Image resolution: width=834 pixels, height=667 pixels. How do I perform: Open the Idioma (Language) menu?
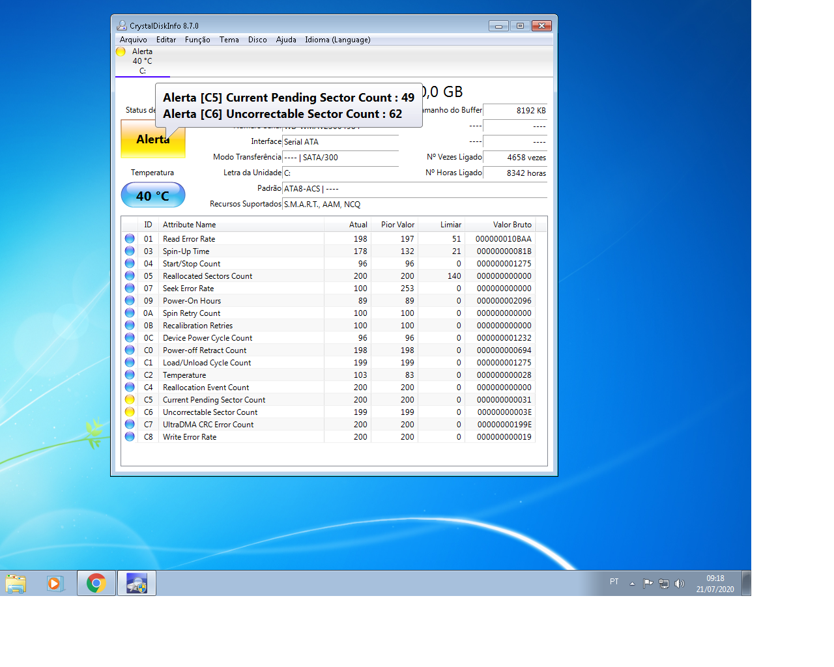click(338, 40)
